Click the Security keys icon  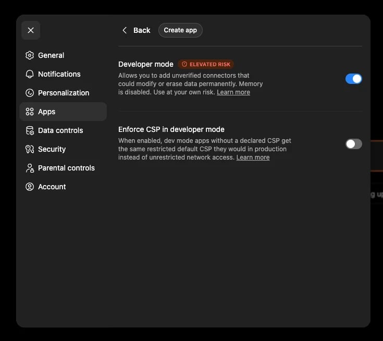coord(30,149)
